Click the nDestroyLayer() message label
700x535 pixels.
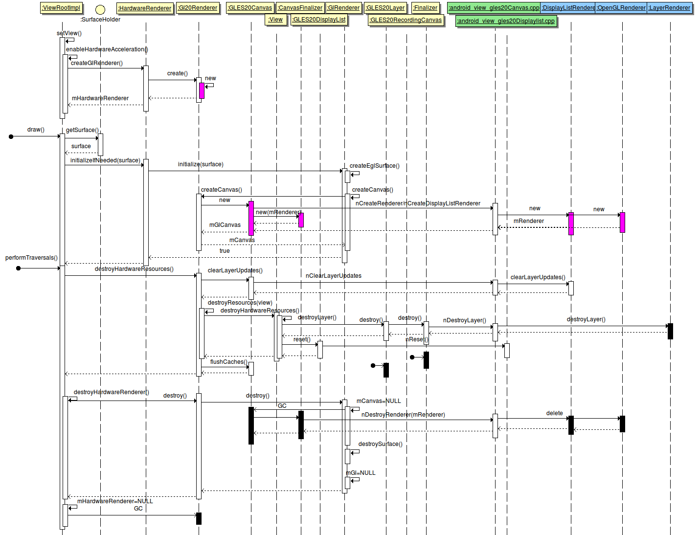465,320
